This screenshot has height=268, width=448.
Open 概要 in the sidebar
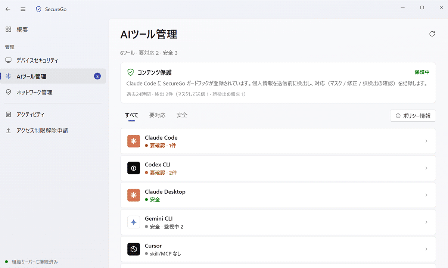coord(53,29)
